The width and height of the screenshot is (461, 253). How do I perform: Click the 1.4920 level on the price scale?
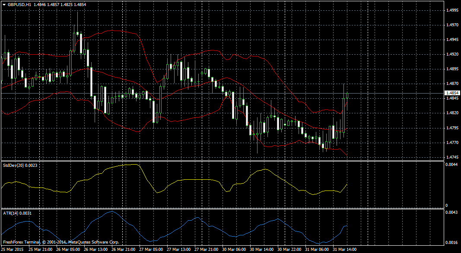tap(451, 55)
